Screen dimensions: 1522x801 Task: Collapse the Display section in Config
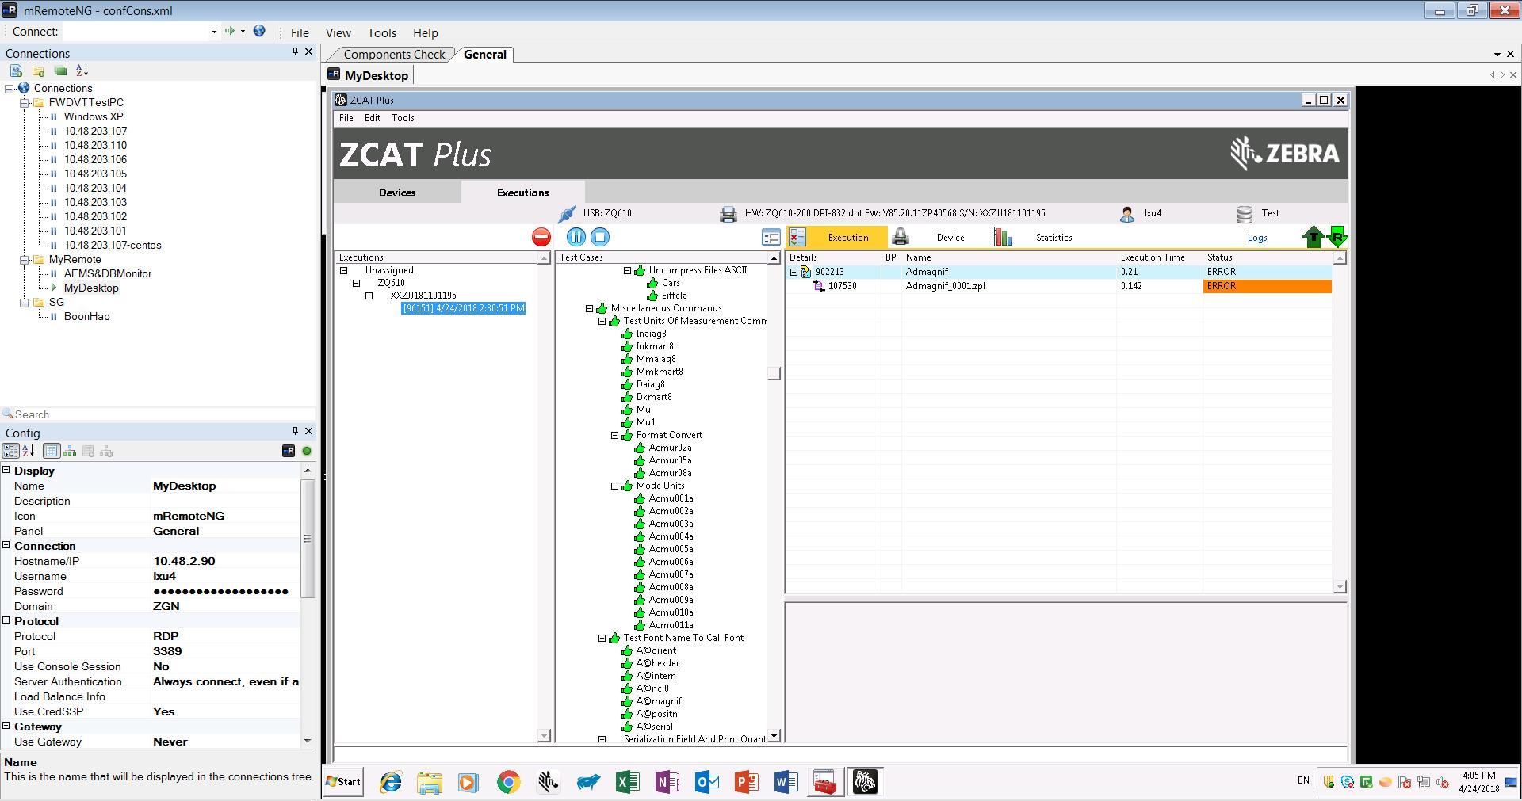click(x=6, y=470)
